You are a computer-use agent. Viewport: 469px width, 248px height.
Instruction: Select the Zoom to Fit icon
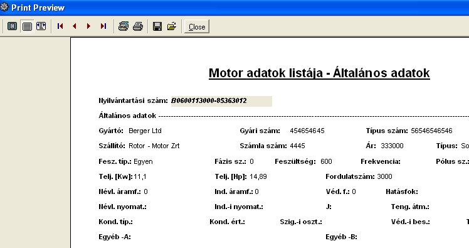pyautogui.click(x=13, y=26)
